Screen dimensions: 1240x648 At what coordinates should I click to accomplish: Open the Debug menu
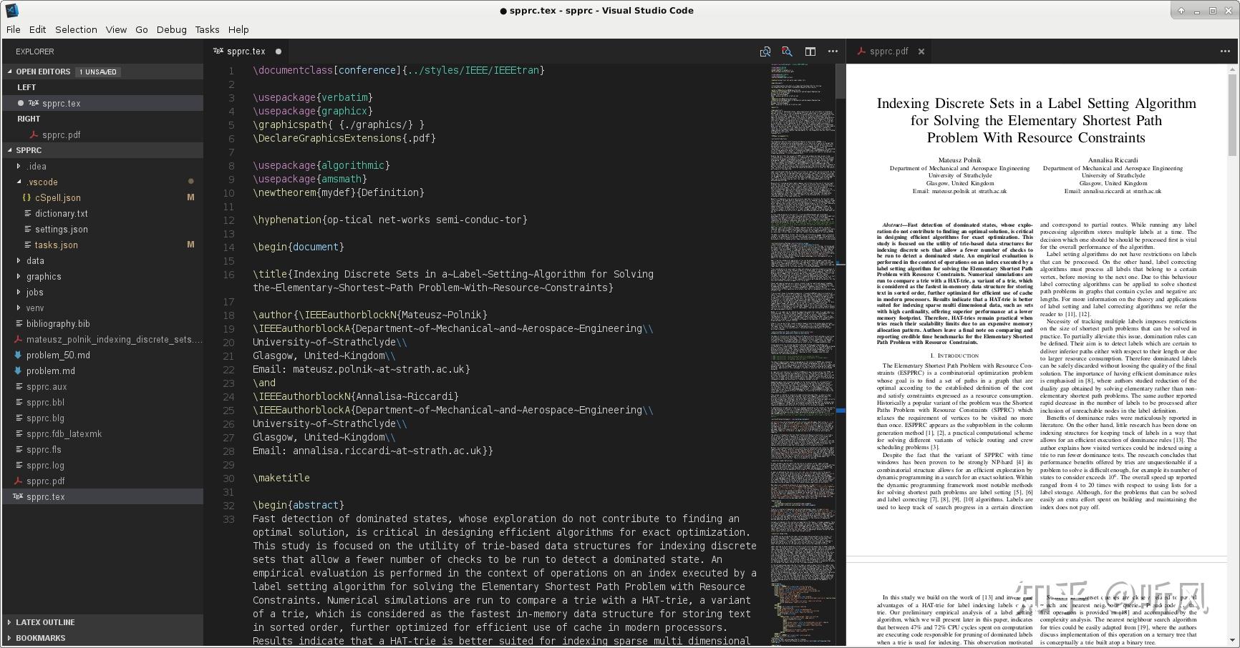(x=170, y=29)
